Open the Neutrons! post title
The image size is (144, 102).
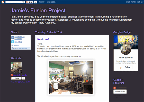[x=43, y=39]
